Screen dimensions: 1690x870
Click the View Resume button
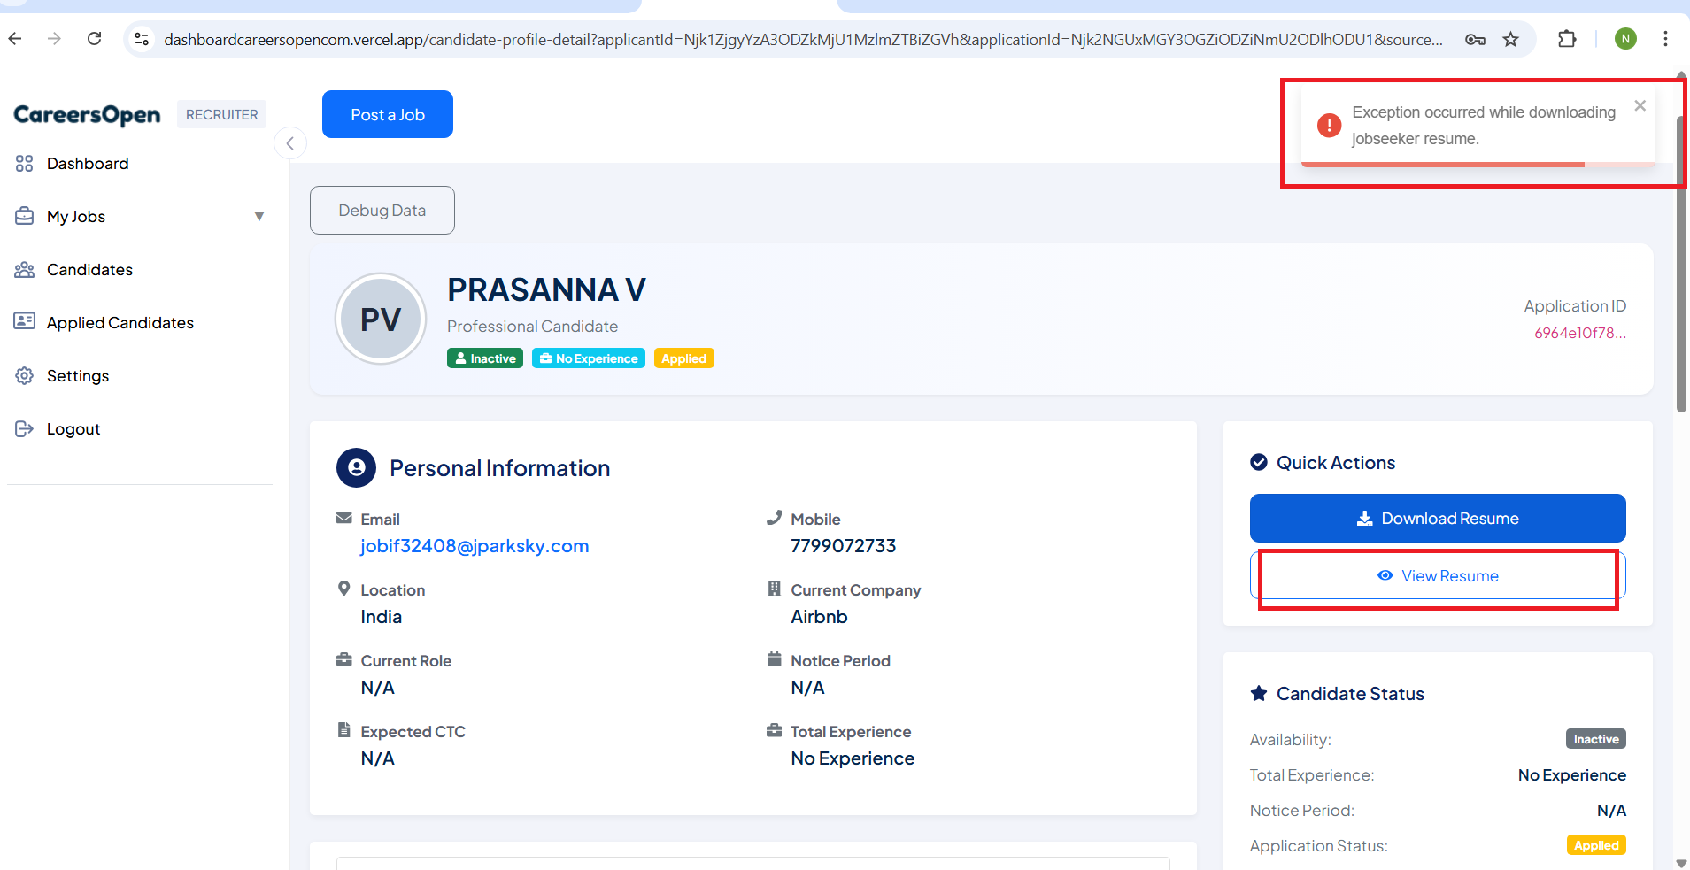pos(1437,576)
